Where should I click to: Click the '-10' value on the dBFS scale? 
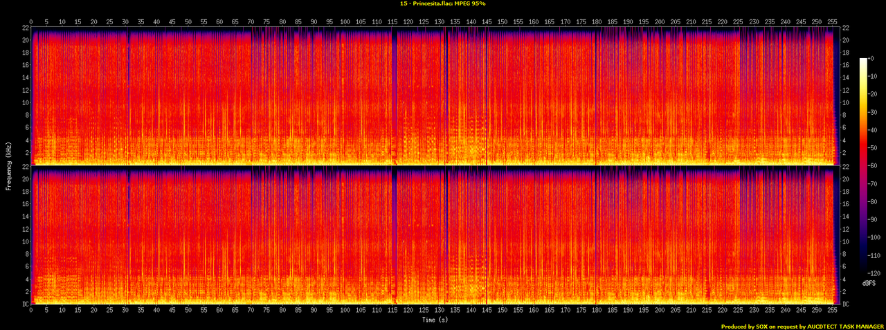pos(874,77)
